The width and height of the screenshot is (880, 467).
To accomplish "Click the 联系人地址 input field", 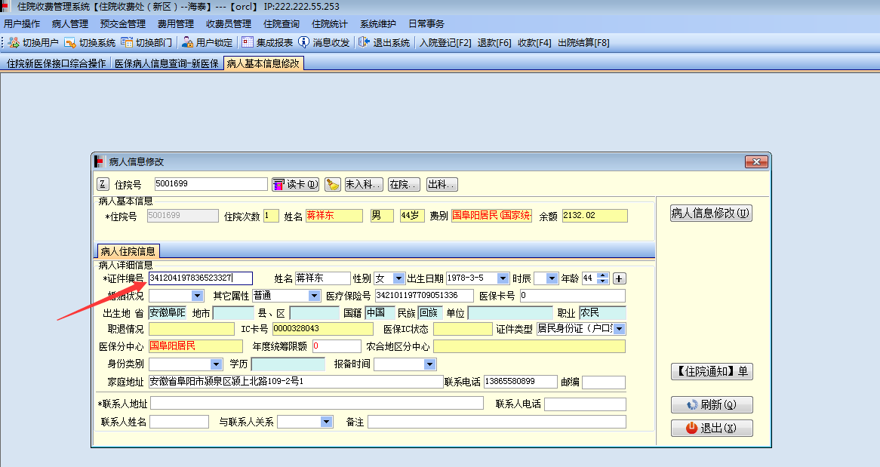I will pyautogui.click(x=316, y=403).
